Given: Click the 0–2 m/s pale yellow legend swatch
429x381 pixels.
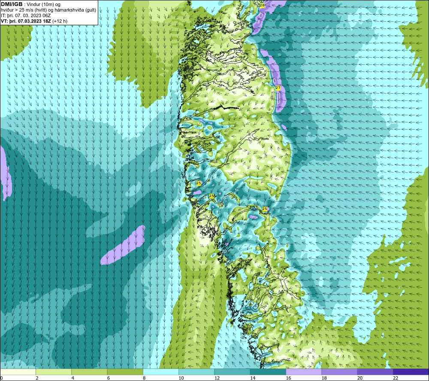Looking at the screenshot, I should pyautogui.click(x=18, y=372).
